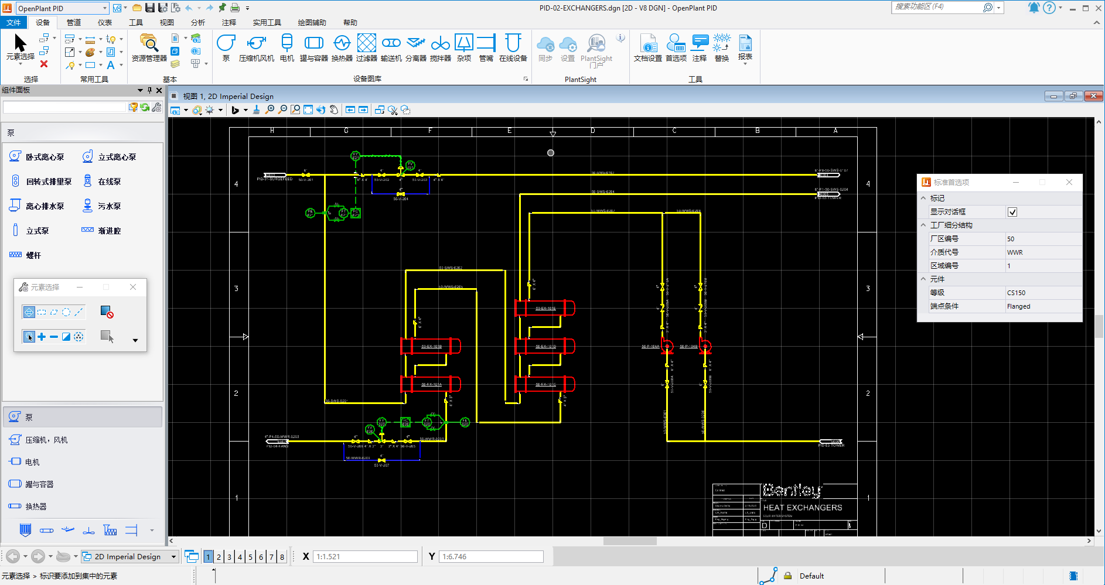Screen dimensions: 1105x585
Task: Switch to sheet tab 3 at the bottom
Action: point(228,556)
